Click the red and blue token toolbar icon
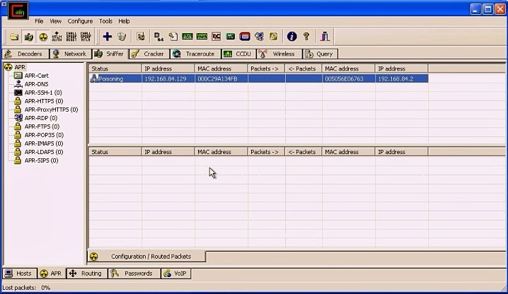508x294 pixels. (x=245, y=37)
